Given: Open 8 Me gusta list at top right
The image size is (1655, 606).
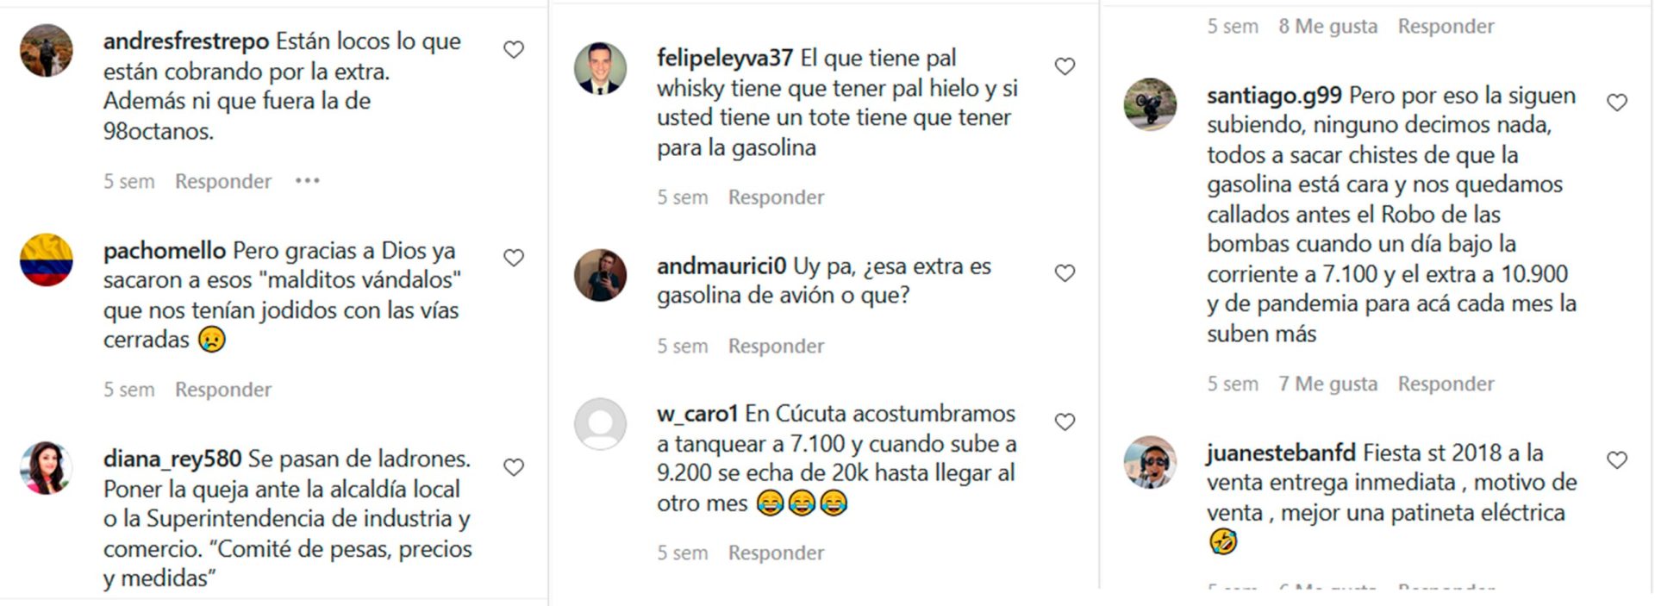Looking at the screenshot, I should coord(1327,27).
